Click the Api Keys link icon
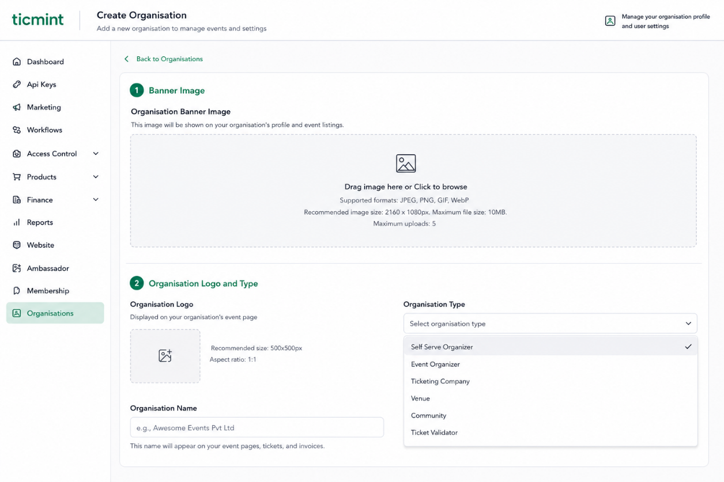Image resolution: width=724 pixels, height=482 pixels. pos(17,84)
